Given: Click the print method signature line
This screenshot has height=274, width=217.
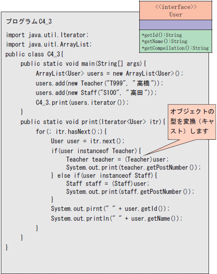Looking at the screenshot, I should [x=93, y=122].
